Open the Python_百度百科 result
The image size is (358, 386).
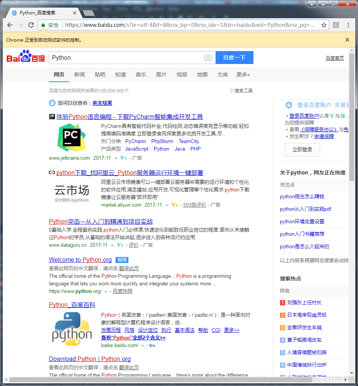point(72,305)
